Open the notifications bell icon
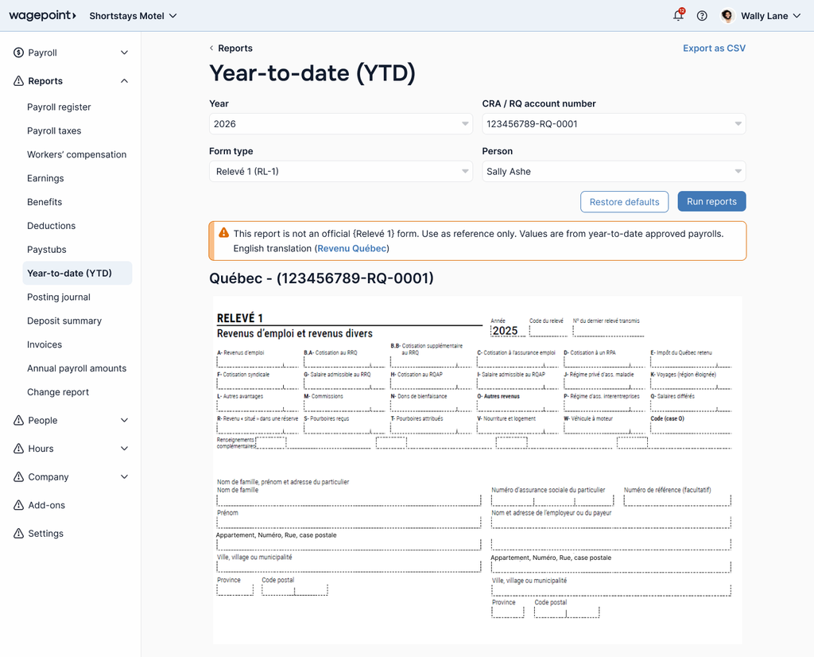814x657 pixels. point(679,15)
